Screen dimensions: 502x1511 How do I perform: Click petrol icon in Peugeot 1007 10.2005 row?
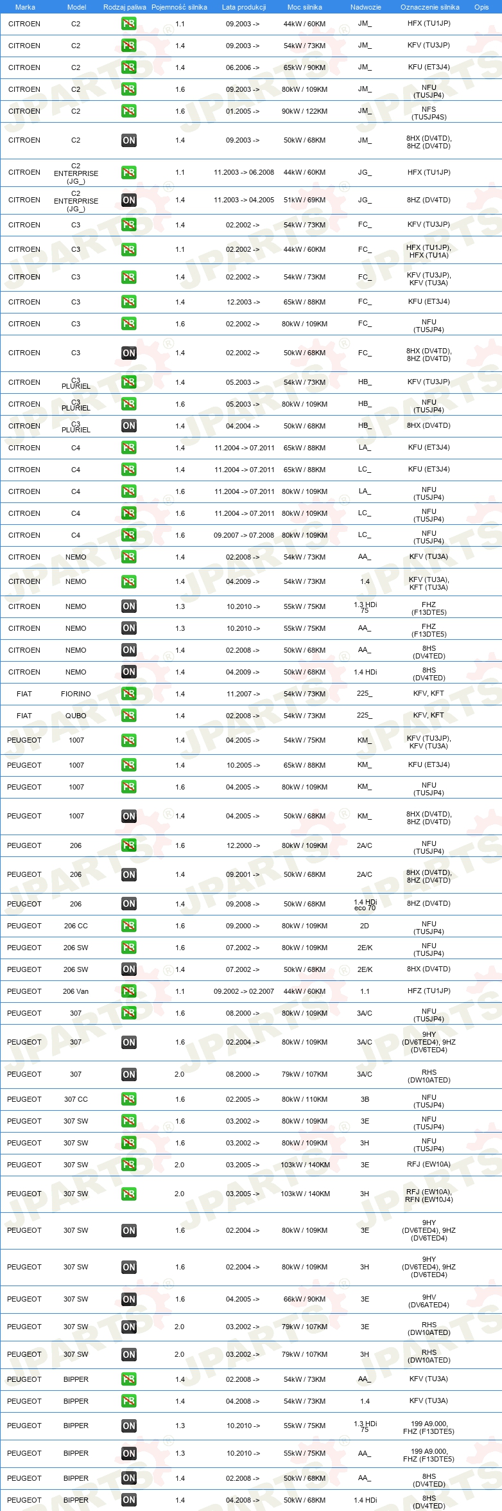[129, 765]
